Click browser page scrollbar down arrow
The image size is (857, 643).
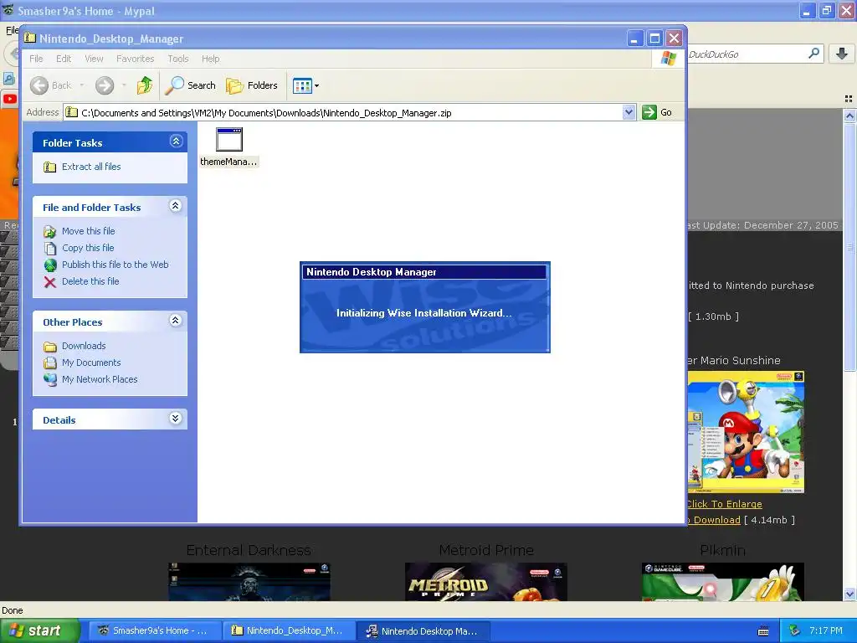849,594
